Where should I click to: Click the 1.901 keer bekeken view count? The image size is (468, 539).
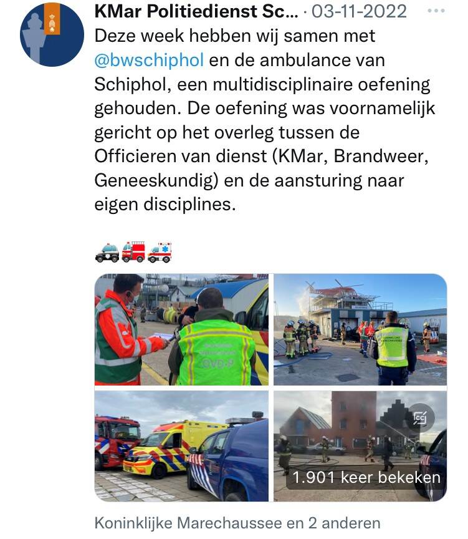(366, 477)
